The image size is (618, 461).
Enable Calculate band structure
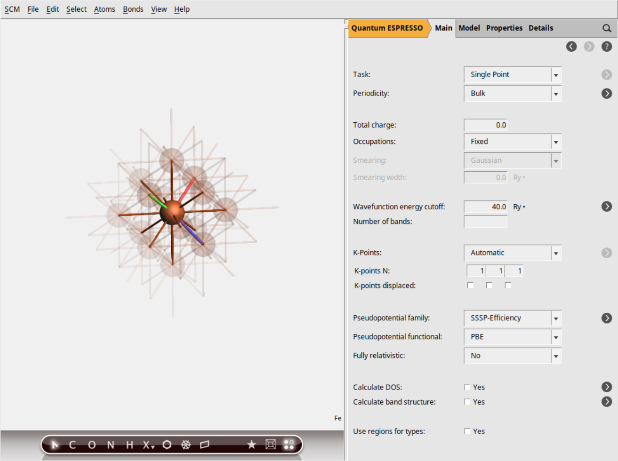[x=467, y=402]
